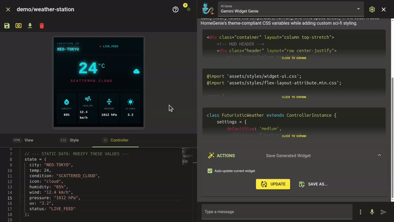Click line number 15 in the gutter

click(9, 198)
